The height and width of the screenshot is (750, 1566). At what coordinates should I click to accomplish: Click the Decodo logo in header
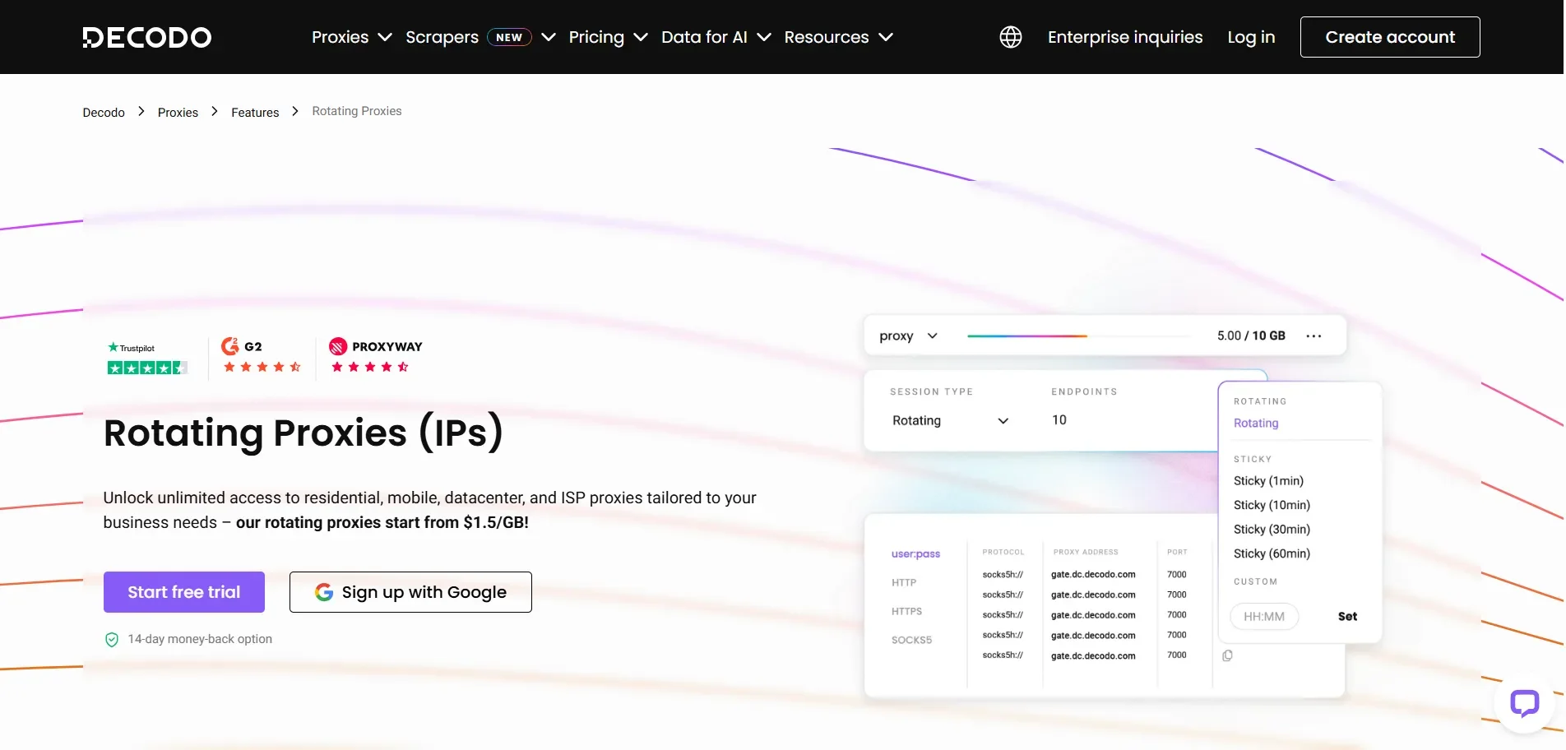click(x=146, y=37)
